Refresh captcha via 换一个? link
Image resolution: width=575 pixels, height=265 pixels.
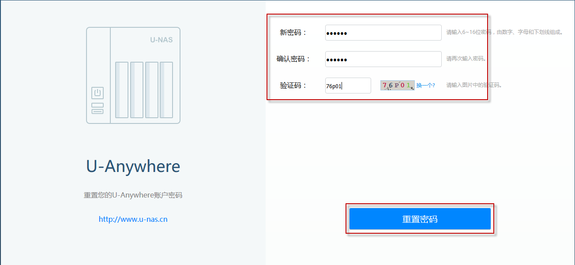pyautogui.click(x=425, y=86)
